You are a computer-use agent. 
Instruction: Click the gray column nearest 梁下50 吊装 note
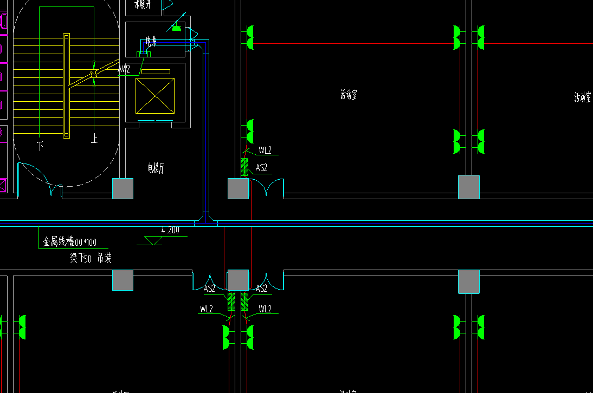point(123,280)
